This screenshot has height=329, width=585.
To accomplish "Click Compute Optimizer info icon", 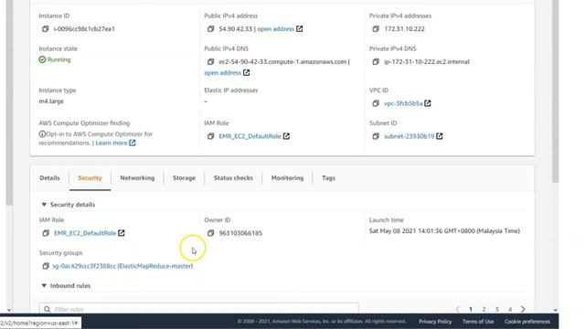I will pyautogui.click(x=42, y=134).
